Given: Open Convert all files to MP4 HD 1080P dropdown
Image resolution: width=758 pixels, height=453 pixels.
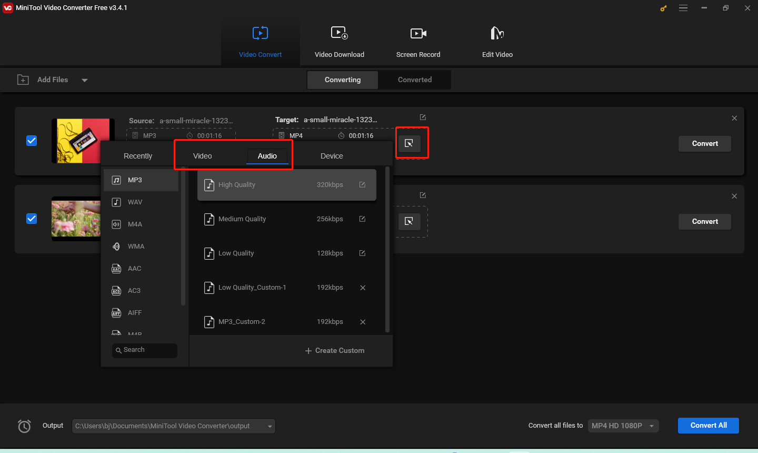Looking at the screenshot, I should click(623, 426).
